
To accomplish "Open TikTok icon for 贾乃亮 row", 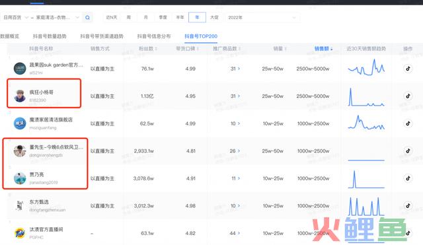I will click(408, 178).
